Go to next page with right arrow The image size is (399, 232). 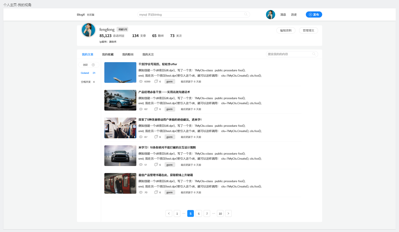coord(228,214)
